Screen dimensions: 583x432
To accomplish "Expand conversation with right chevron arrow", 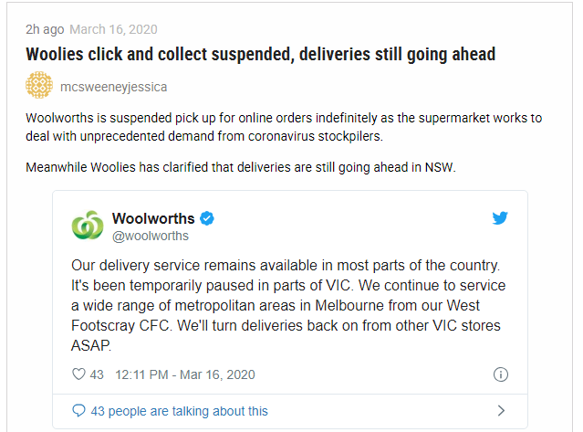I will tap(501, 411).
